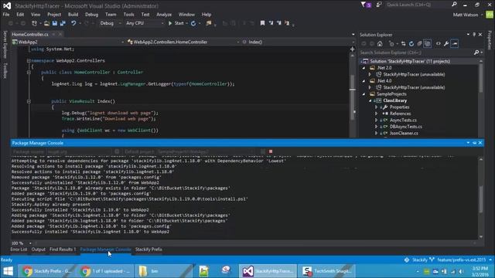Click the red Stop command icon in console
The height and width of the screenshot is (278, 495).
click(x=271, y=151)
